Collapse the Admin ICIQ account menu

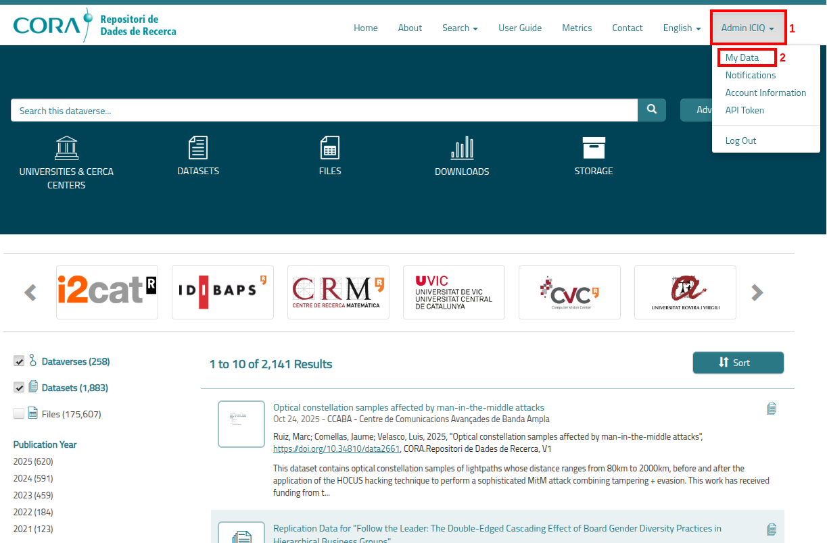[747, 28]
